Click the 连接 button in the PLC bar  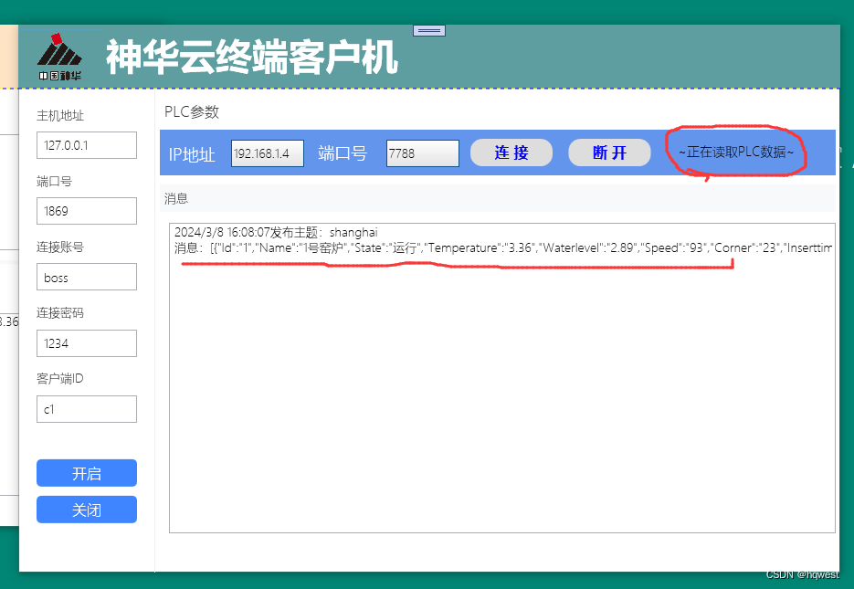[511, 153]
